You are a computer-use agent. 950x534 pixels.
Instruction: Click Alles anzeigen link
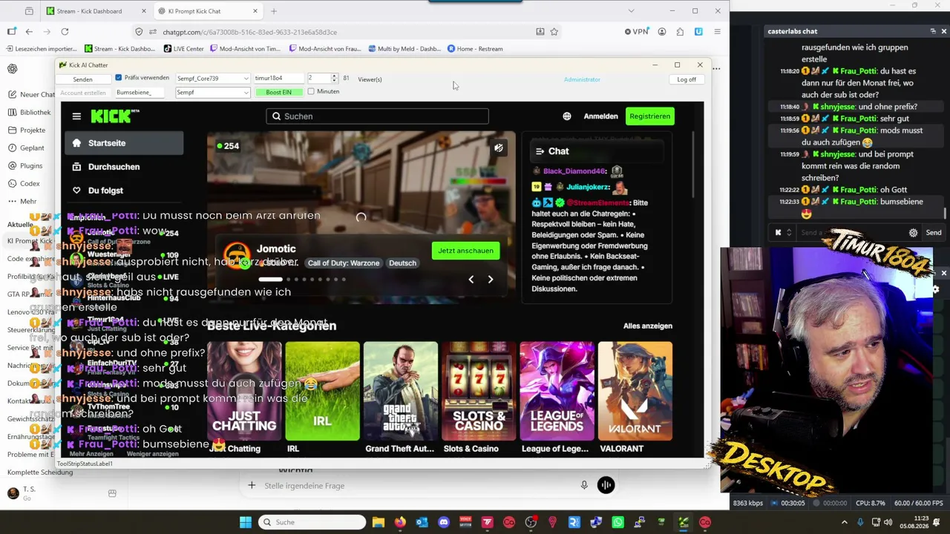tap(648, 326)
